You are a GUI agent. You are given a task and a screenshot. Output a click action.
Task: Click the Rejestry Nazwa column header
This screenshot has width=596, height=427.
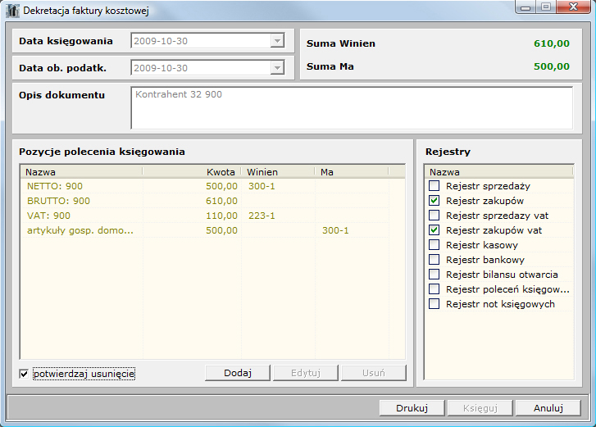tap(498, 172)
